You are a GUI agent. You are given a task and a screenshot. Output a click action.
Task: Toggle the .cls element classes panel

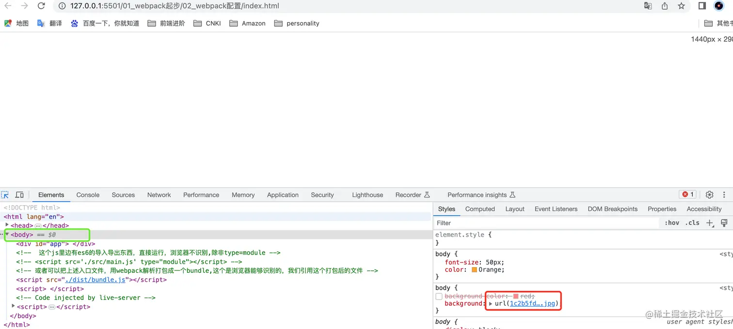pos(692,223)
